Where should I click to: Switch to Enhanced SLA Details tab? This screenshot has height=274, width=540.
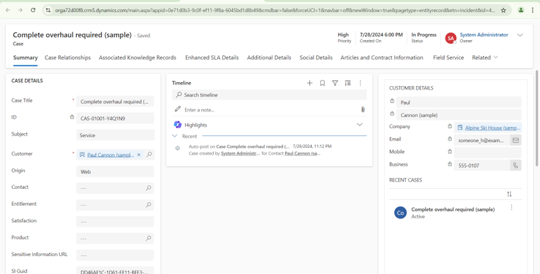(x=211, y=58)
